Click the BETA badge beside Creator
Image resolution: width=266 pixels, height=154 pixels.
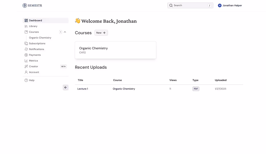click(63, 66)
